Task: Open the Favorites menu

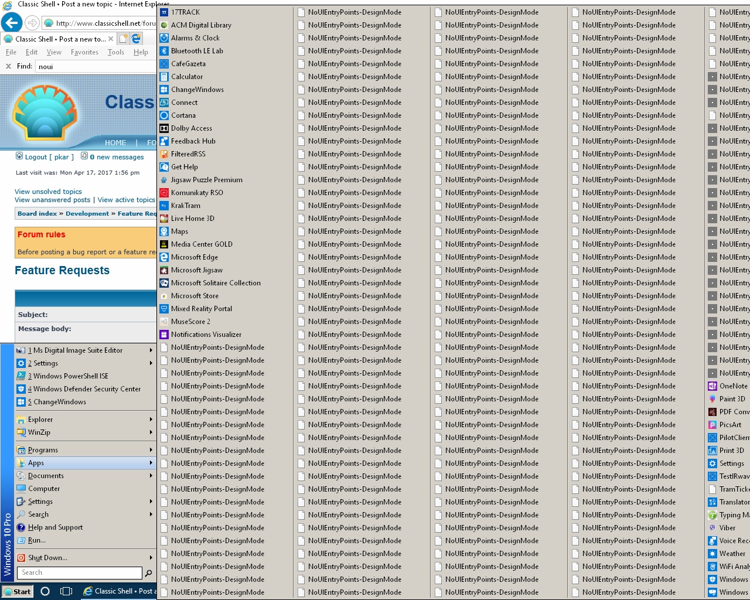Action: (x=84, y=52)
